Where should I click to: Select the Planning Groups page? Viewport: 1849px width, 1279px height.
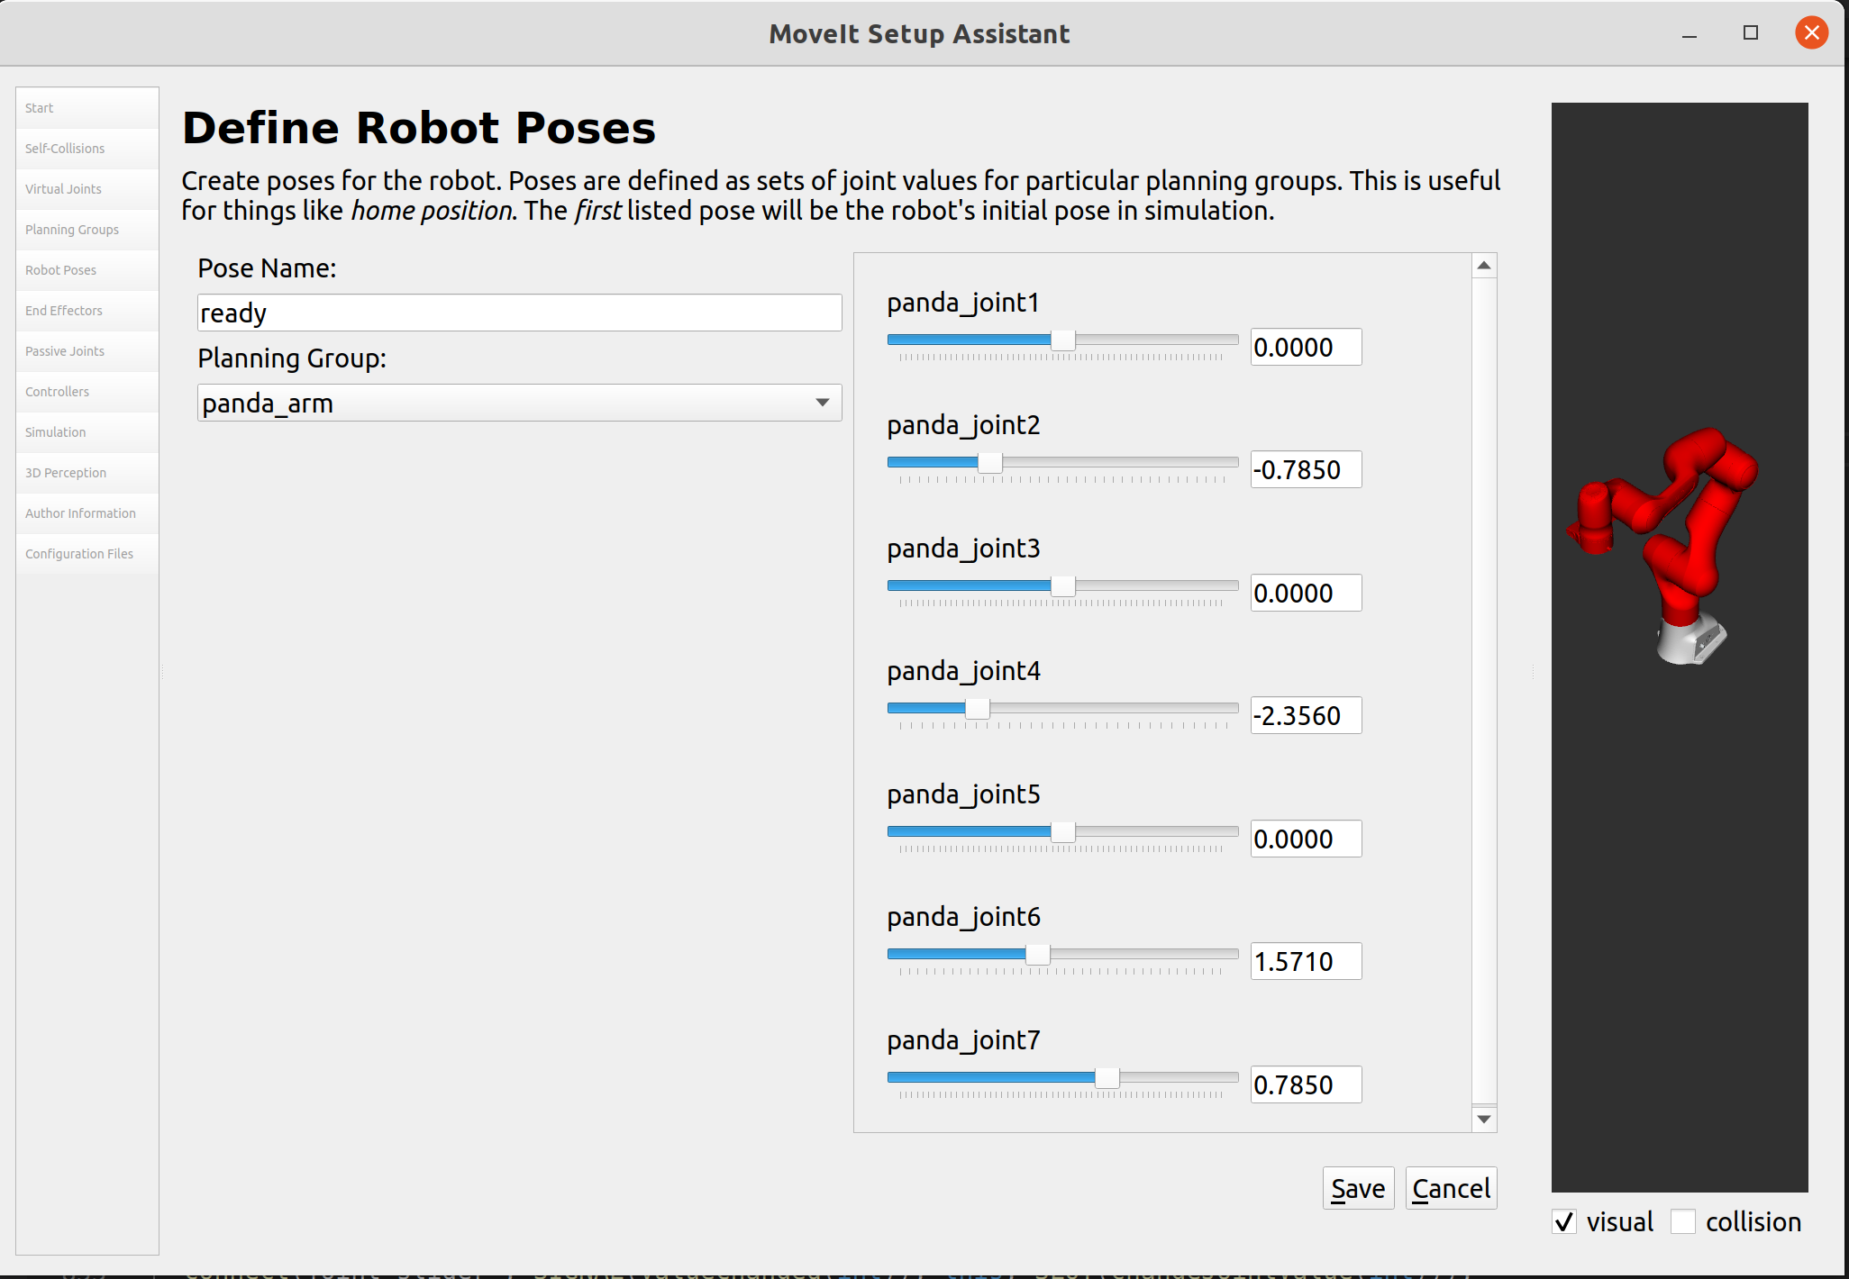pyautogui.click(x=71, y=229)
